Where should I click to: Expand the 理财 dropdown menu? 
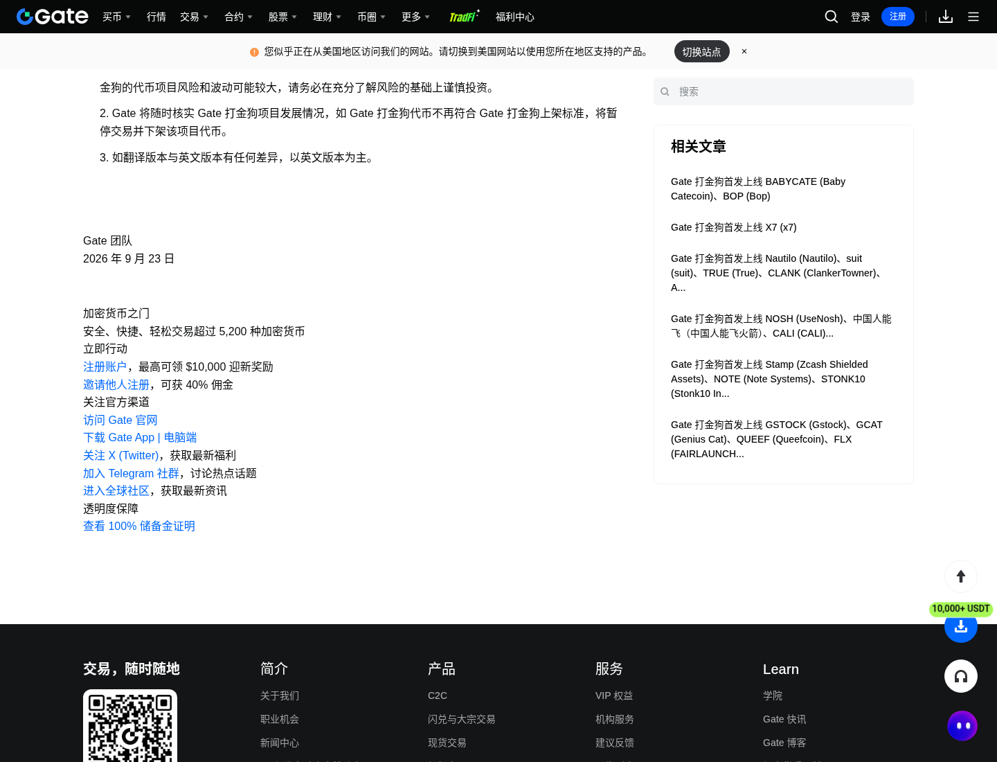[x=327, y=17]
